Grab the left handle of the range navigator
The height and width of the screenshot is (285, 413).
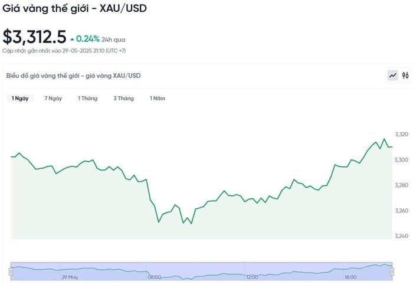coord(11,271)
